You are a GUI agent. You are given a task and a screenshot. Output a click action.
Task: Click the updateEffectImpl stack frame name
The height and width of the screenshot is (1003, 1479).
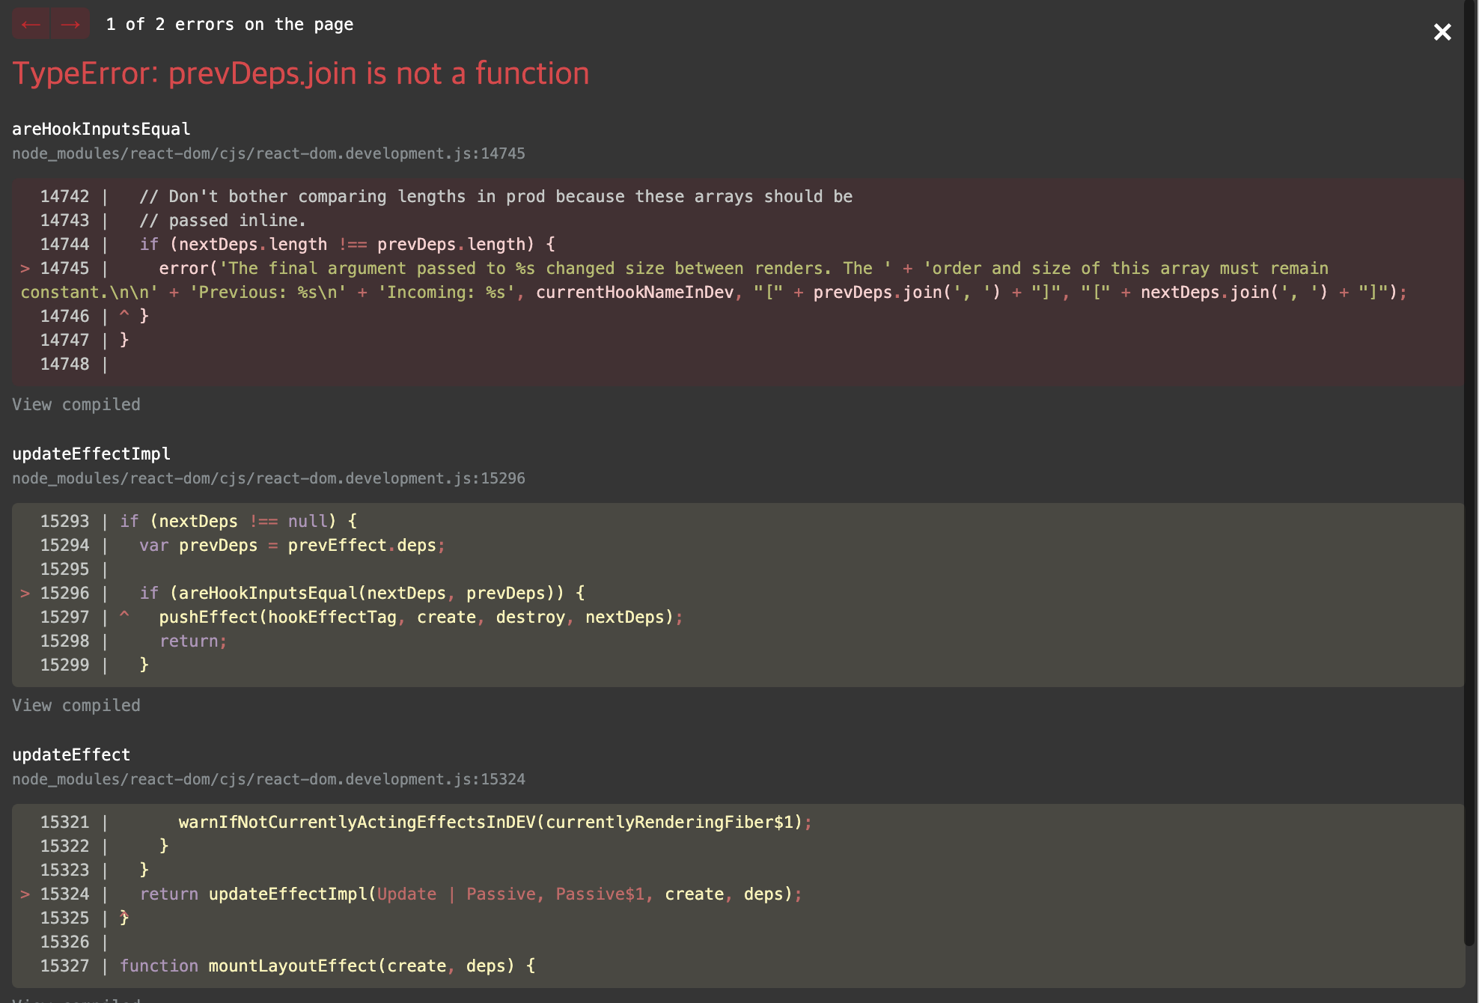pos(91,454)
